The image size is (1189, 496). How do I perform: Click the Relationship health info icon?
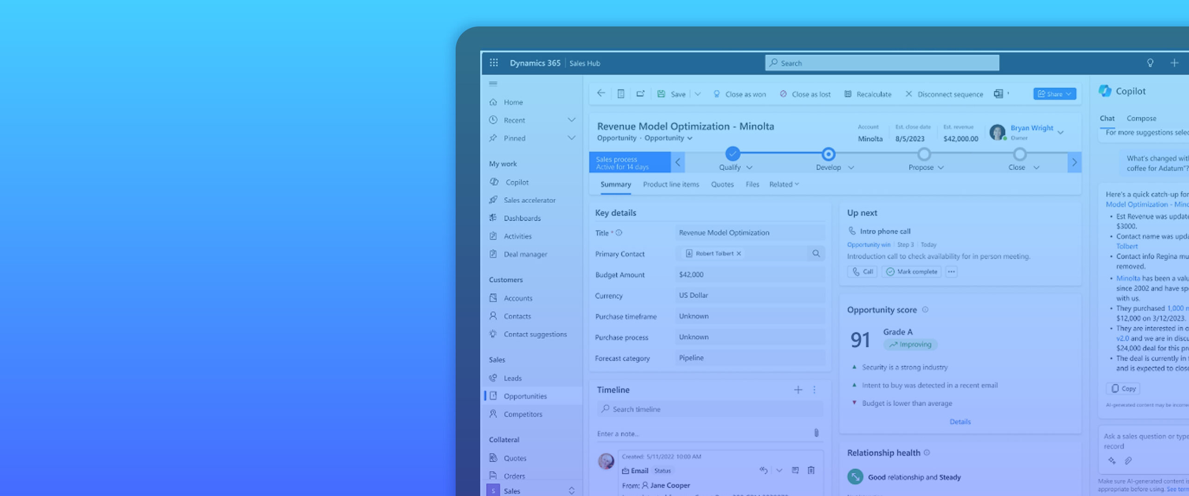coord(927,452)
